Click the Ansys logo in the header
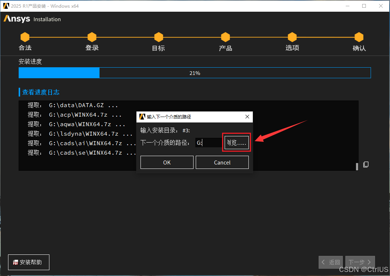Viewport: 390px width, 276px height. [17, 19]
